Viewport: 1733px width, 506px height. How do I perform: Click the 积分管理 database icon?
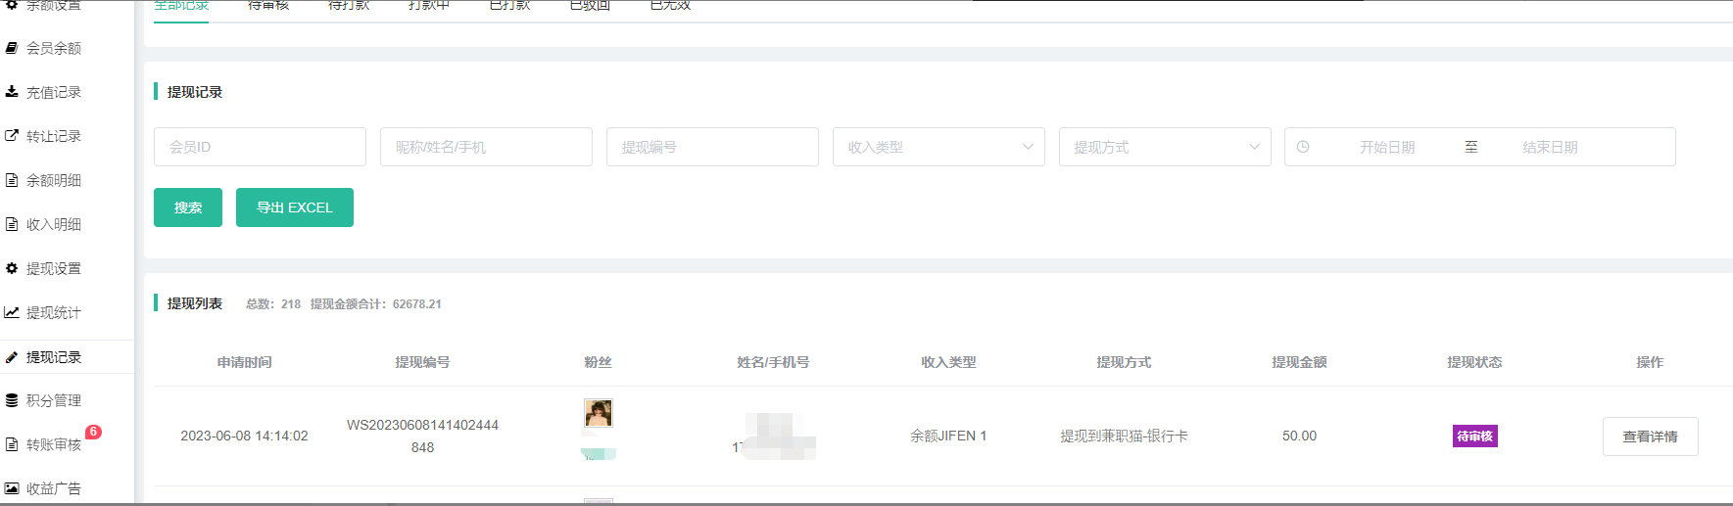click(x=12, y=400)
